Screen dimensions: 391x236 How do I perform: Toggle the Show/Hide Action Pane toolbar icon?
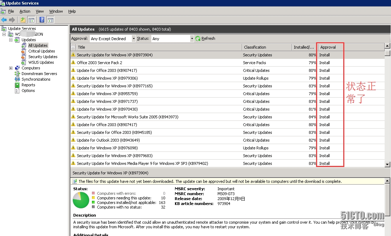pos(50,20)
